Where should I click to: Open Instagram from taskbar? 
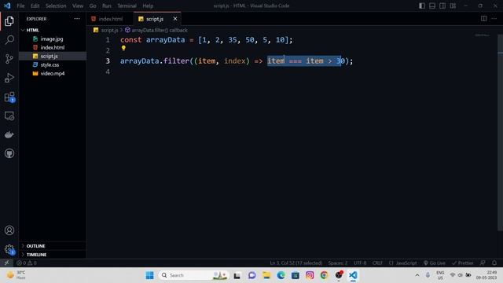(x=310, y=275)
